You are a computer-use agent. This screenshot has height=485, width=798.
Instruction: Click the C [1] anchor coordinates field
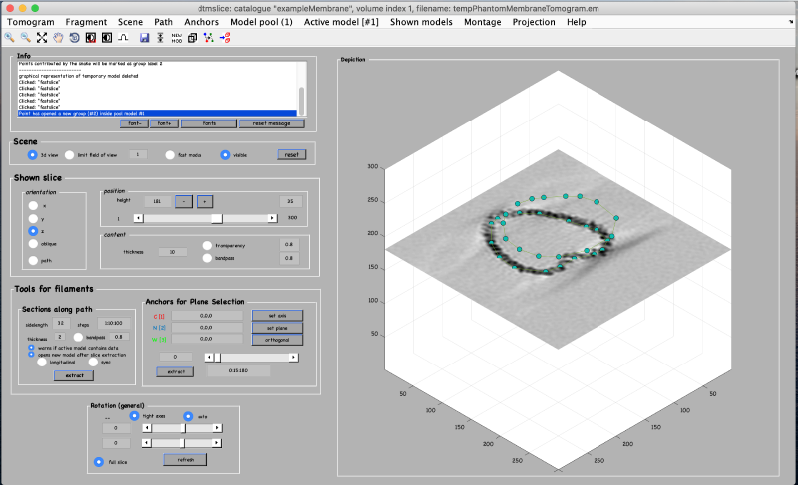coord(206,316)
